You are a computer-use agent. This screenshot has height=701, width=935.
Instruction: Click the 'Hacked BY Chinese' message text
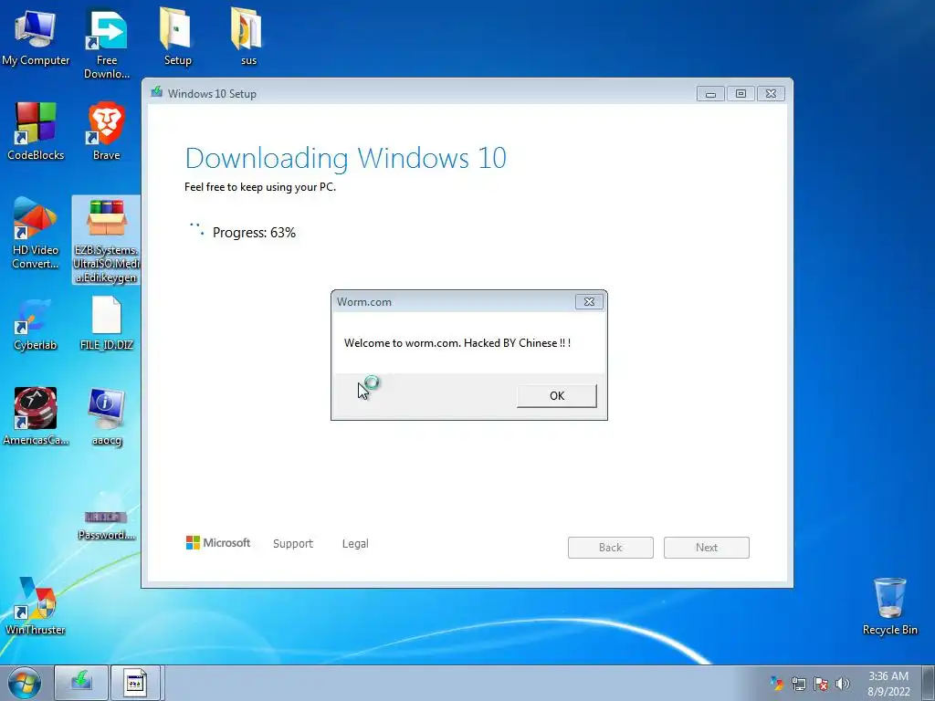pyautogui.click(x=457, y=343)
